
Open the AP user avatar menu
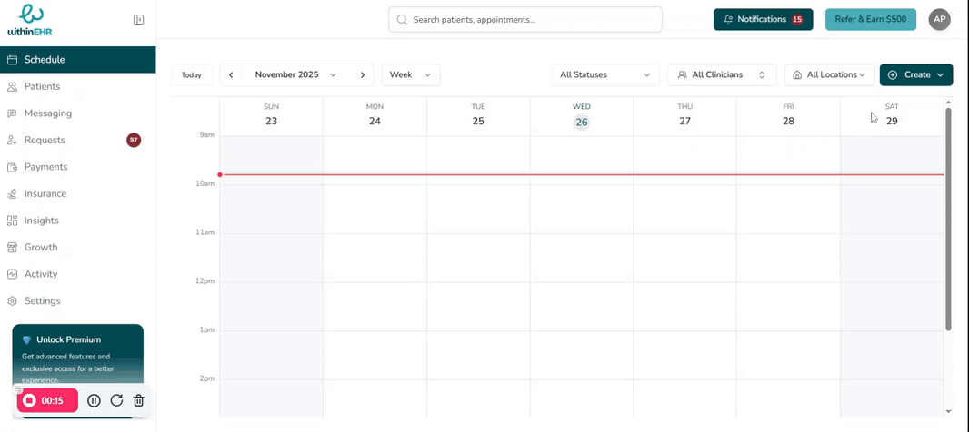(939, 19)
